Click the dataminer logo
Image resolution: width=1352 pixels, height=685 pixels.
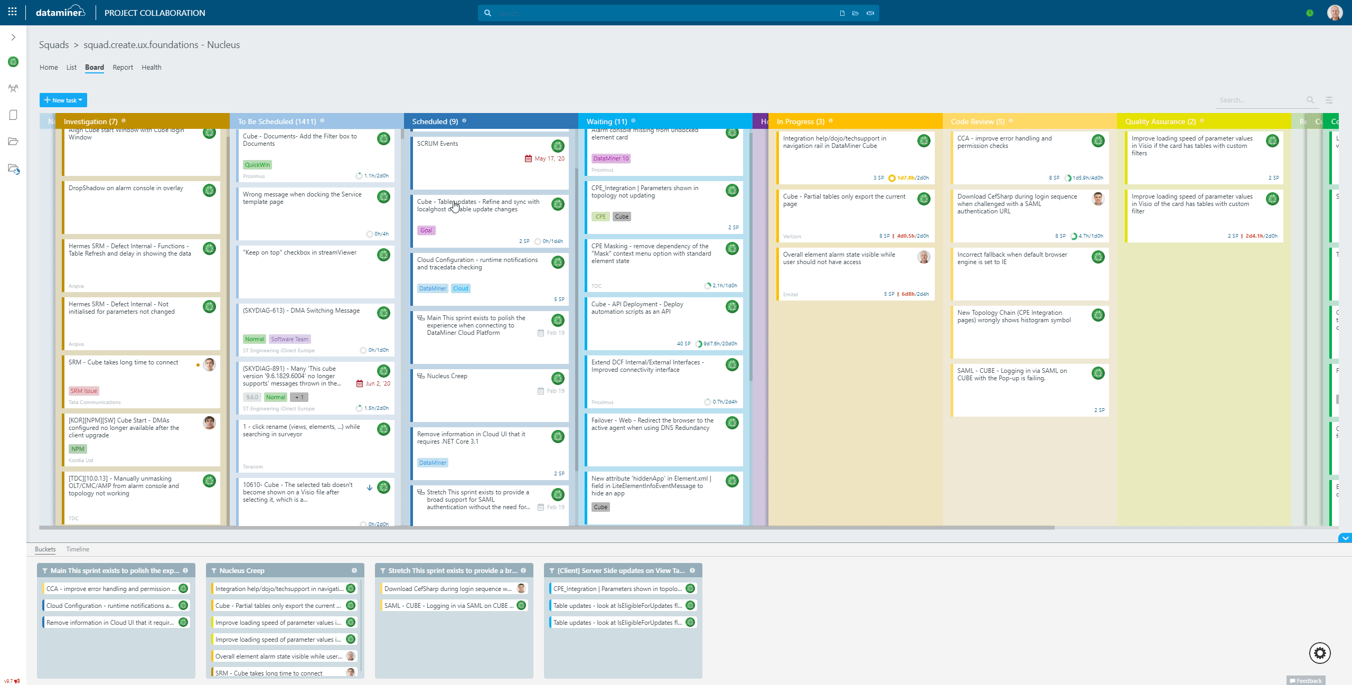pyautogui.click(x=61, y=12)
